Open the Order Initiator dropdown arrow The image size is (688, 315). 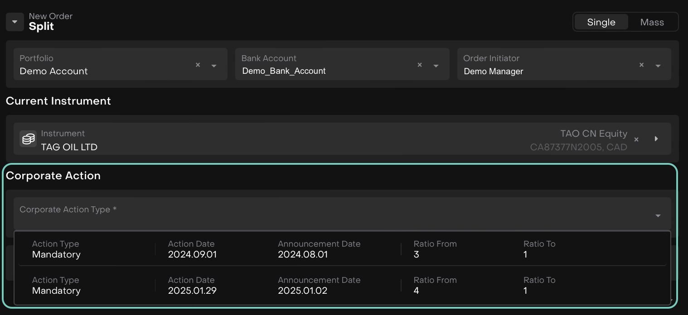(658, 66)
